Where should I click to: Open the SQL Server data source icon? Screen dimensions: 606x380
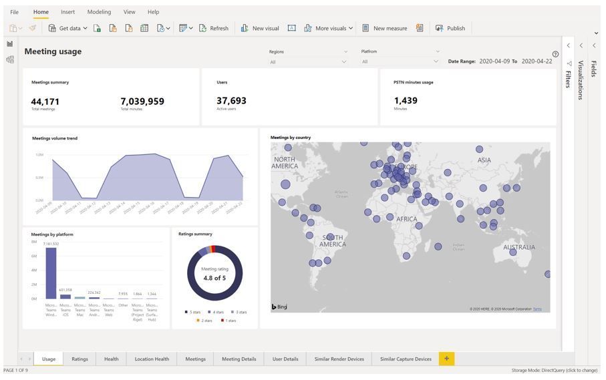[x=128, y=28]
